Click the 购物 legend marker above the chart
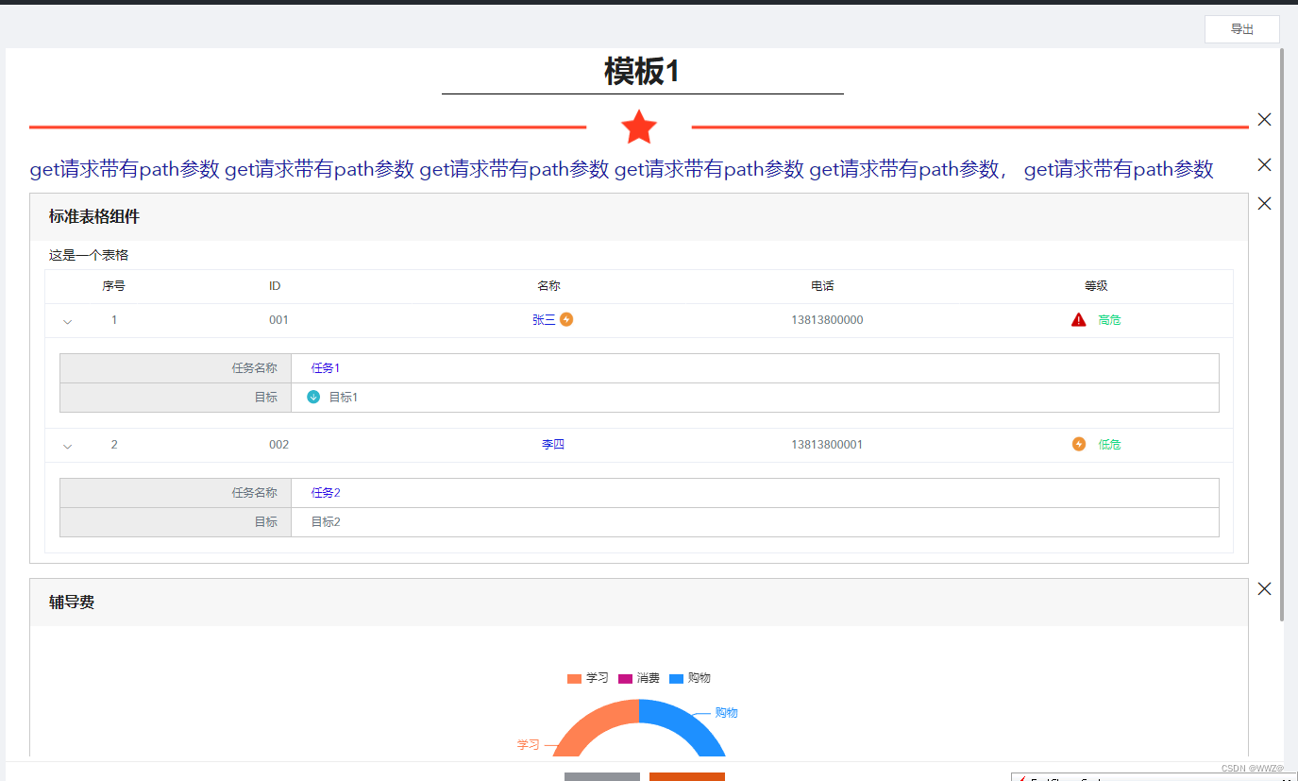This screenshot has height=781, width=1298. pyautogui.click(x=675, y=678)
